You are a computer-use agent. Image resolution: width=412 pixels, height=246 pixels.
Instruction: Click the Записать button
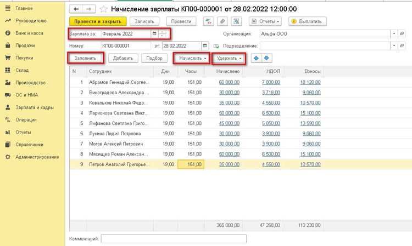click(x=144, y=21)
